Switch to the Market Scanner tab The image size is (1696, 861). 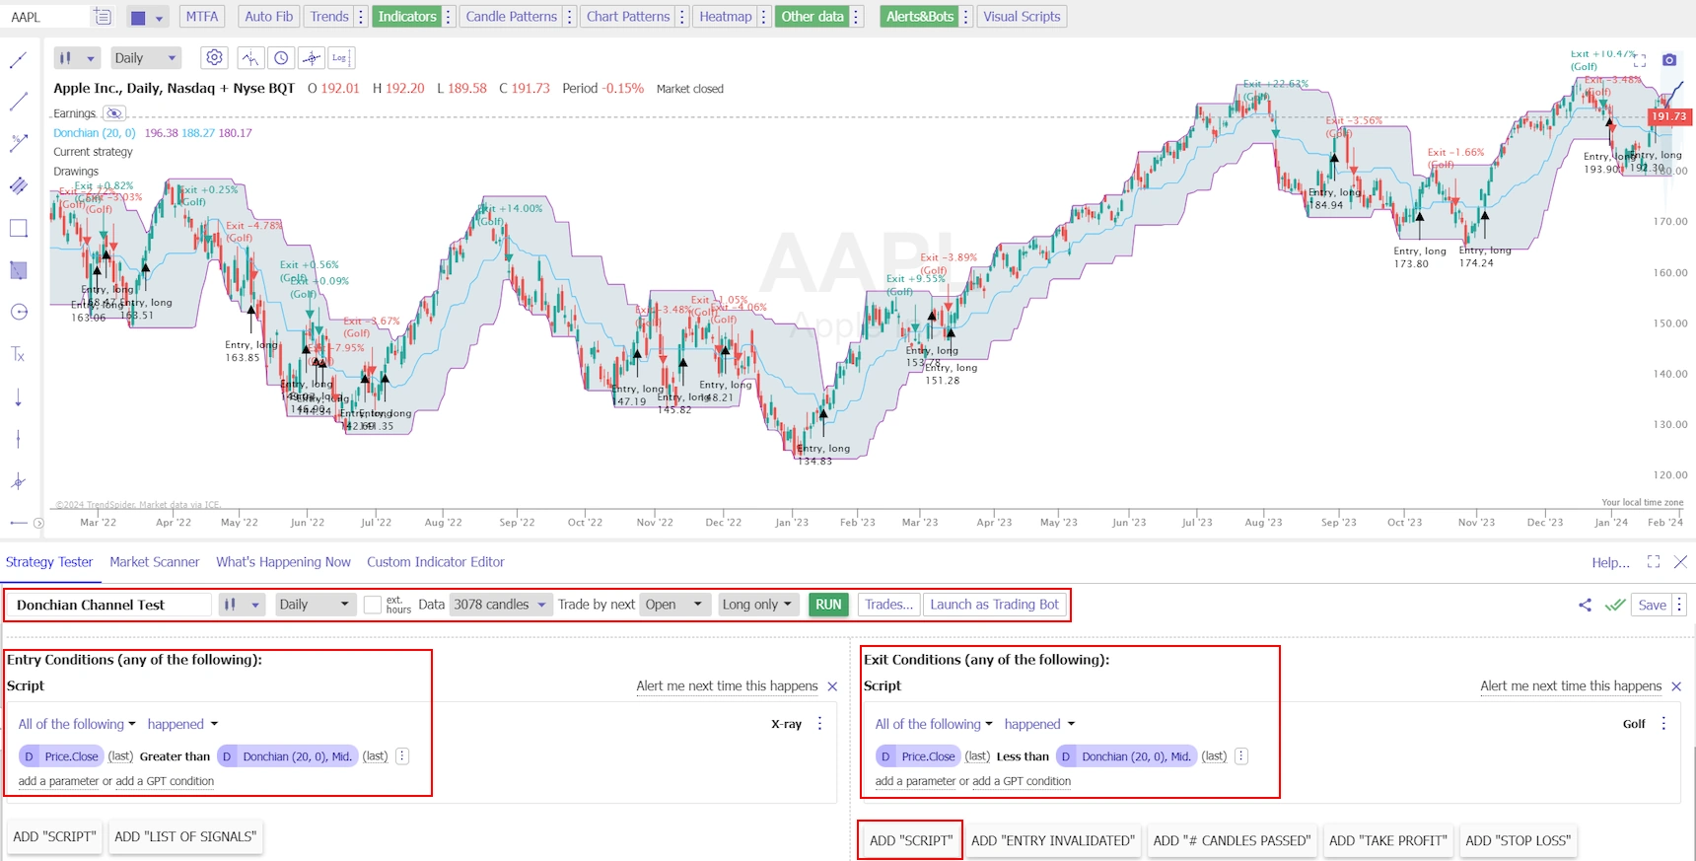pos(155,562)
